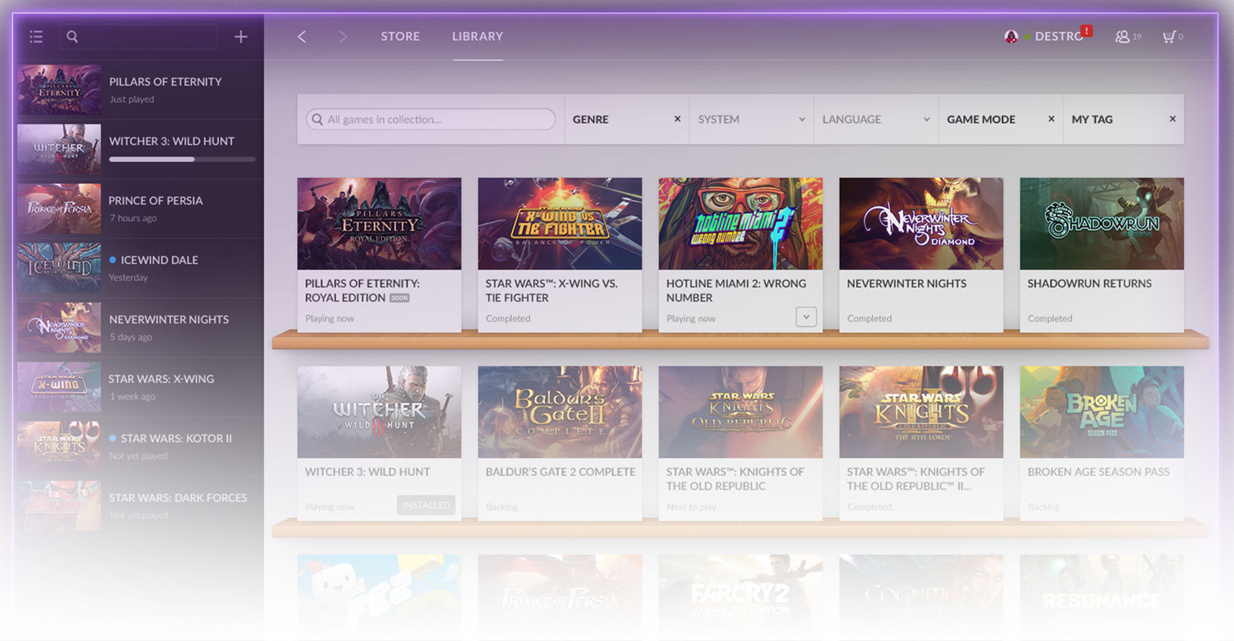Select Icewind Dale in sidebar
This screenshot has width=1234, height=641.
(x=140, y=268)
